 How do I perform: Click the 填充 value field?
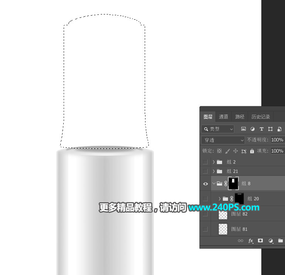click(x=278, y=151)
